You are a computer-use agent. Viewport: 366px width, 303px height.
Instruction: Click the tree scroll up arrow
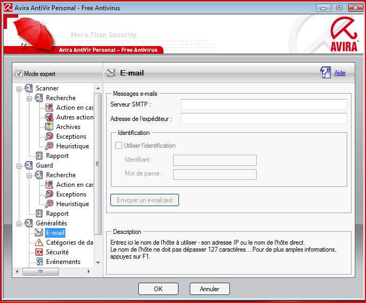98,88
